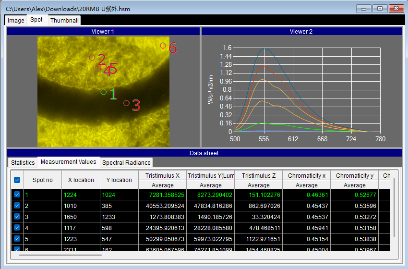Open the Statistics data sheet tab
This screenshot has height=269, width=408.
pyautogui.click(x=23, y=162)
